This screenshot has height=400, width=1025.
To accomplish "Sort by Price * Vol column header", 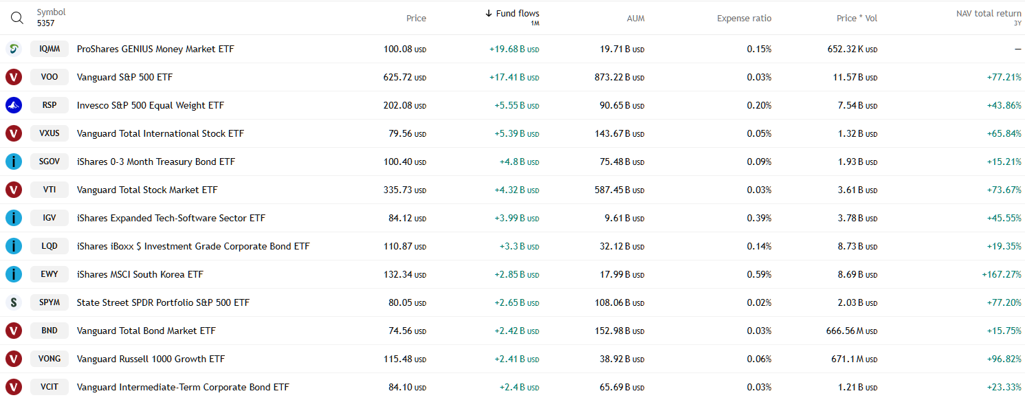I will pos(857,19).
